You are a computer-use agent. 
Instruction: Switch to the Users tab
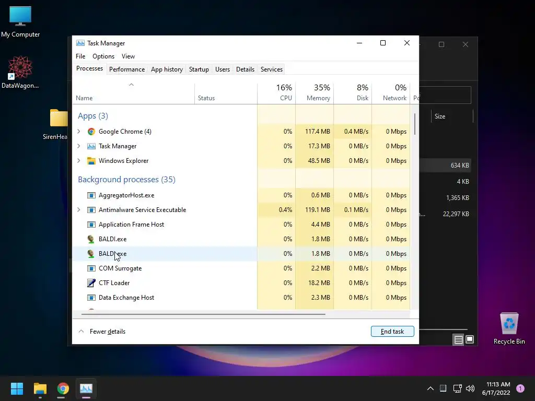[x=223, y=69]
